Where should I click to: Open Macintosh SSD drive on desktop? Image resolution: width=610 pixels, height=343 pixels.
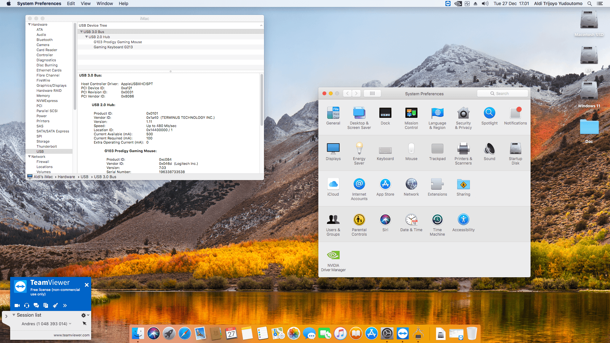[589, 23]
